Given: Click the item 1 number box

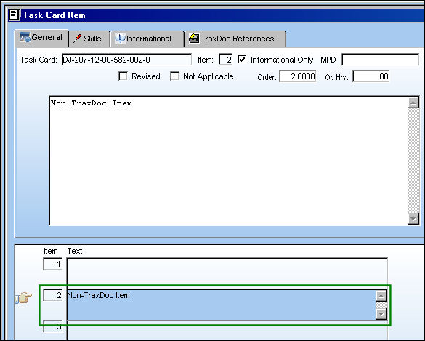Looking at the screenshot, I should click(53, 264).
